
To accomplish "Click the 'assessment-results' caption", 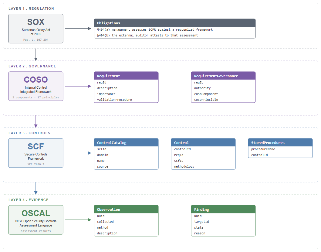I will [36, 231].
